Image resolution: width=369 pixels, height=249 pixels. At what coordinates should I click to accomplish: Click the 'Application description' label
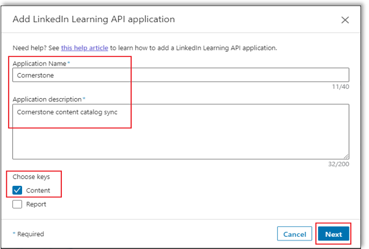pyautogui.click(x=47, y=99)
